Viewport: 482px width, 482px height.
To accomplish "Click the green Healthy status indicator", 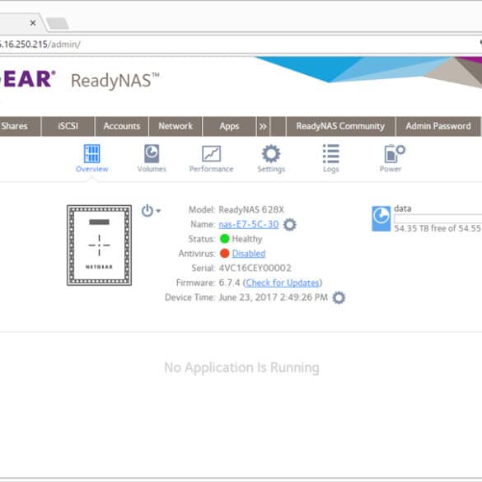I will pyautogui.click(x=225, y=239).
